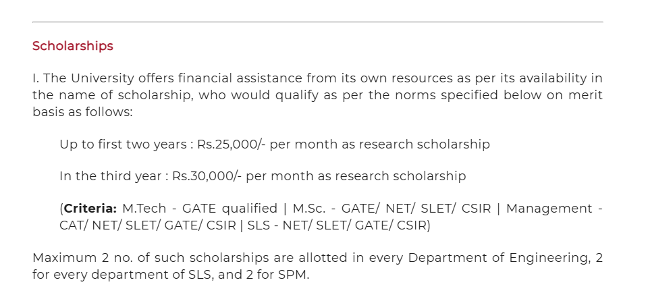
Task: Click the text 'Up to first two years'
Action: pos(124,144)
